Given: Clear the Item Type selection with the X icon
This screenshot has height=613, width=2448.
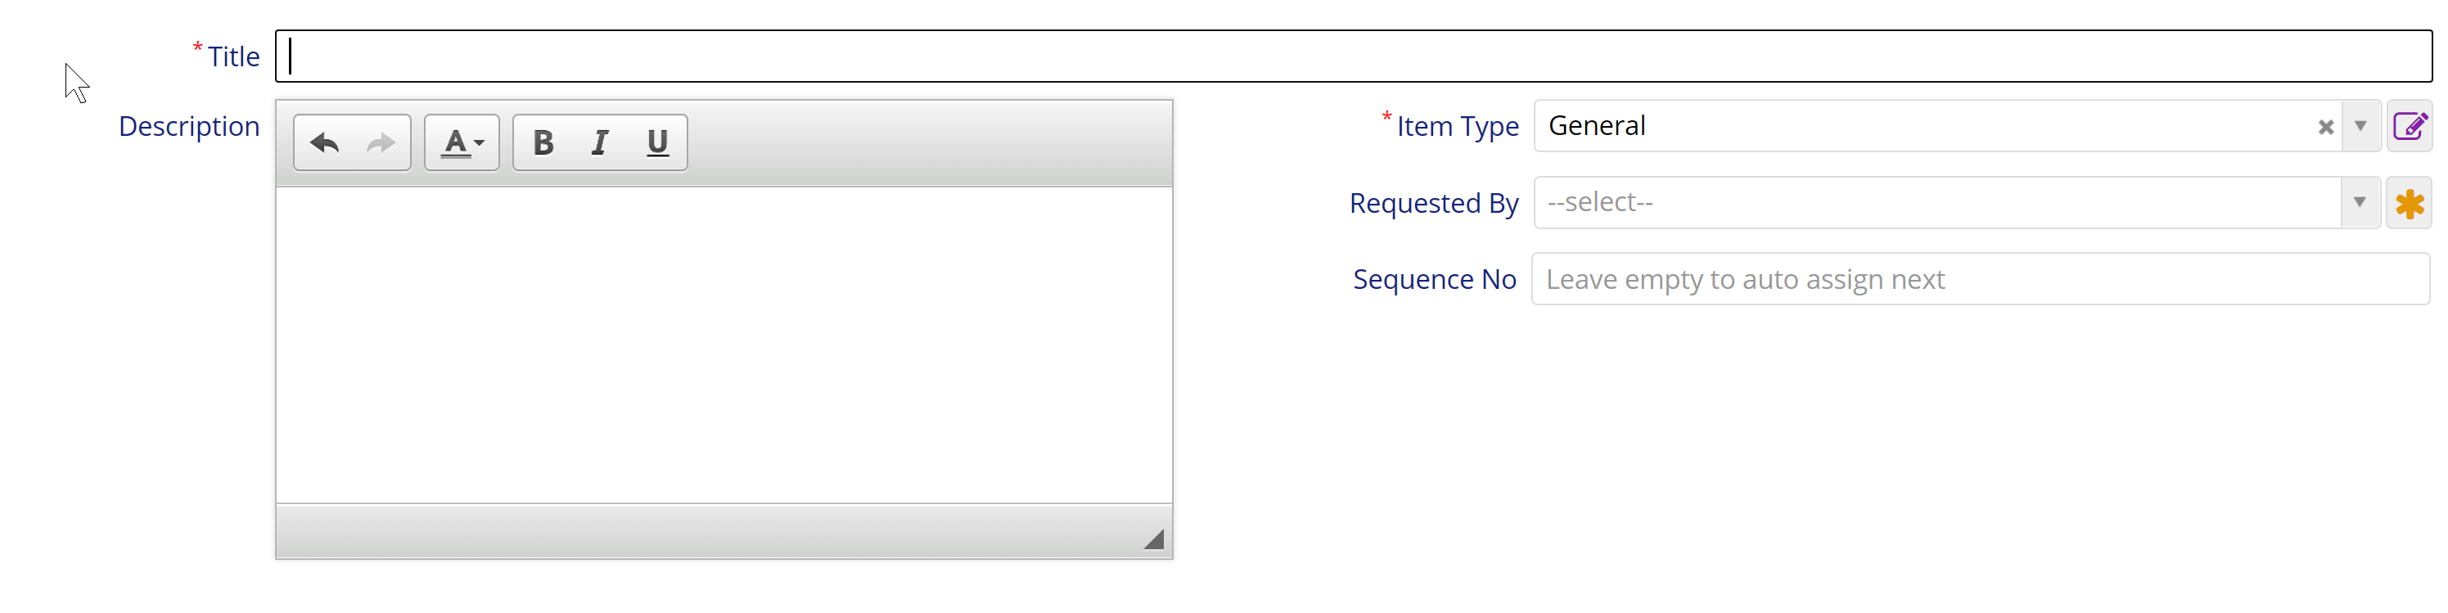Looking at the screenshot, I should 2325,126.
